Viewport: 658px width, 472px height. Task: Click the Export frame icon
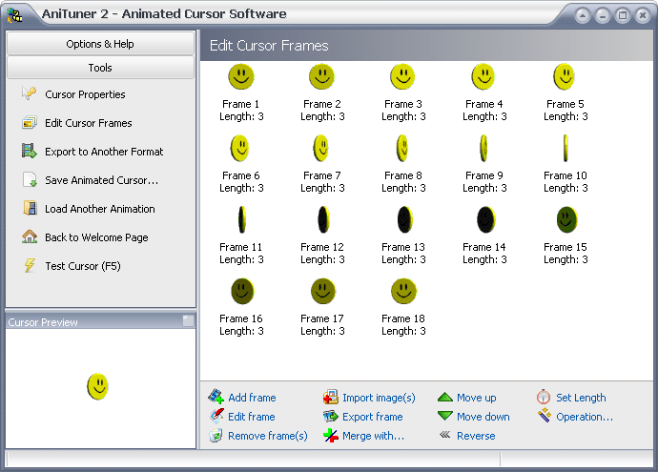331,417
